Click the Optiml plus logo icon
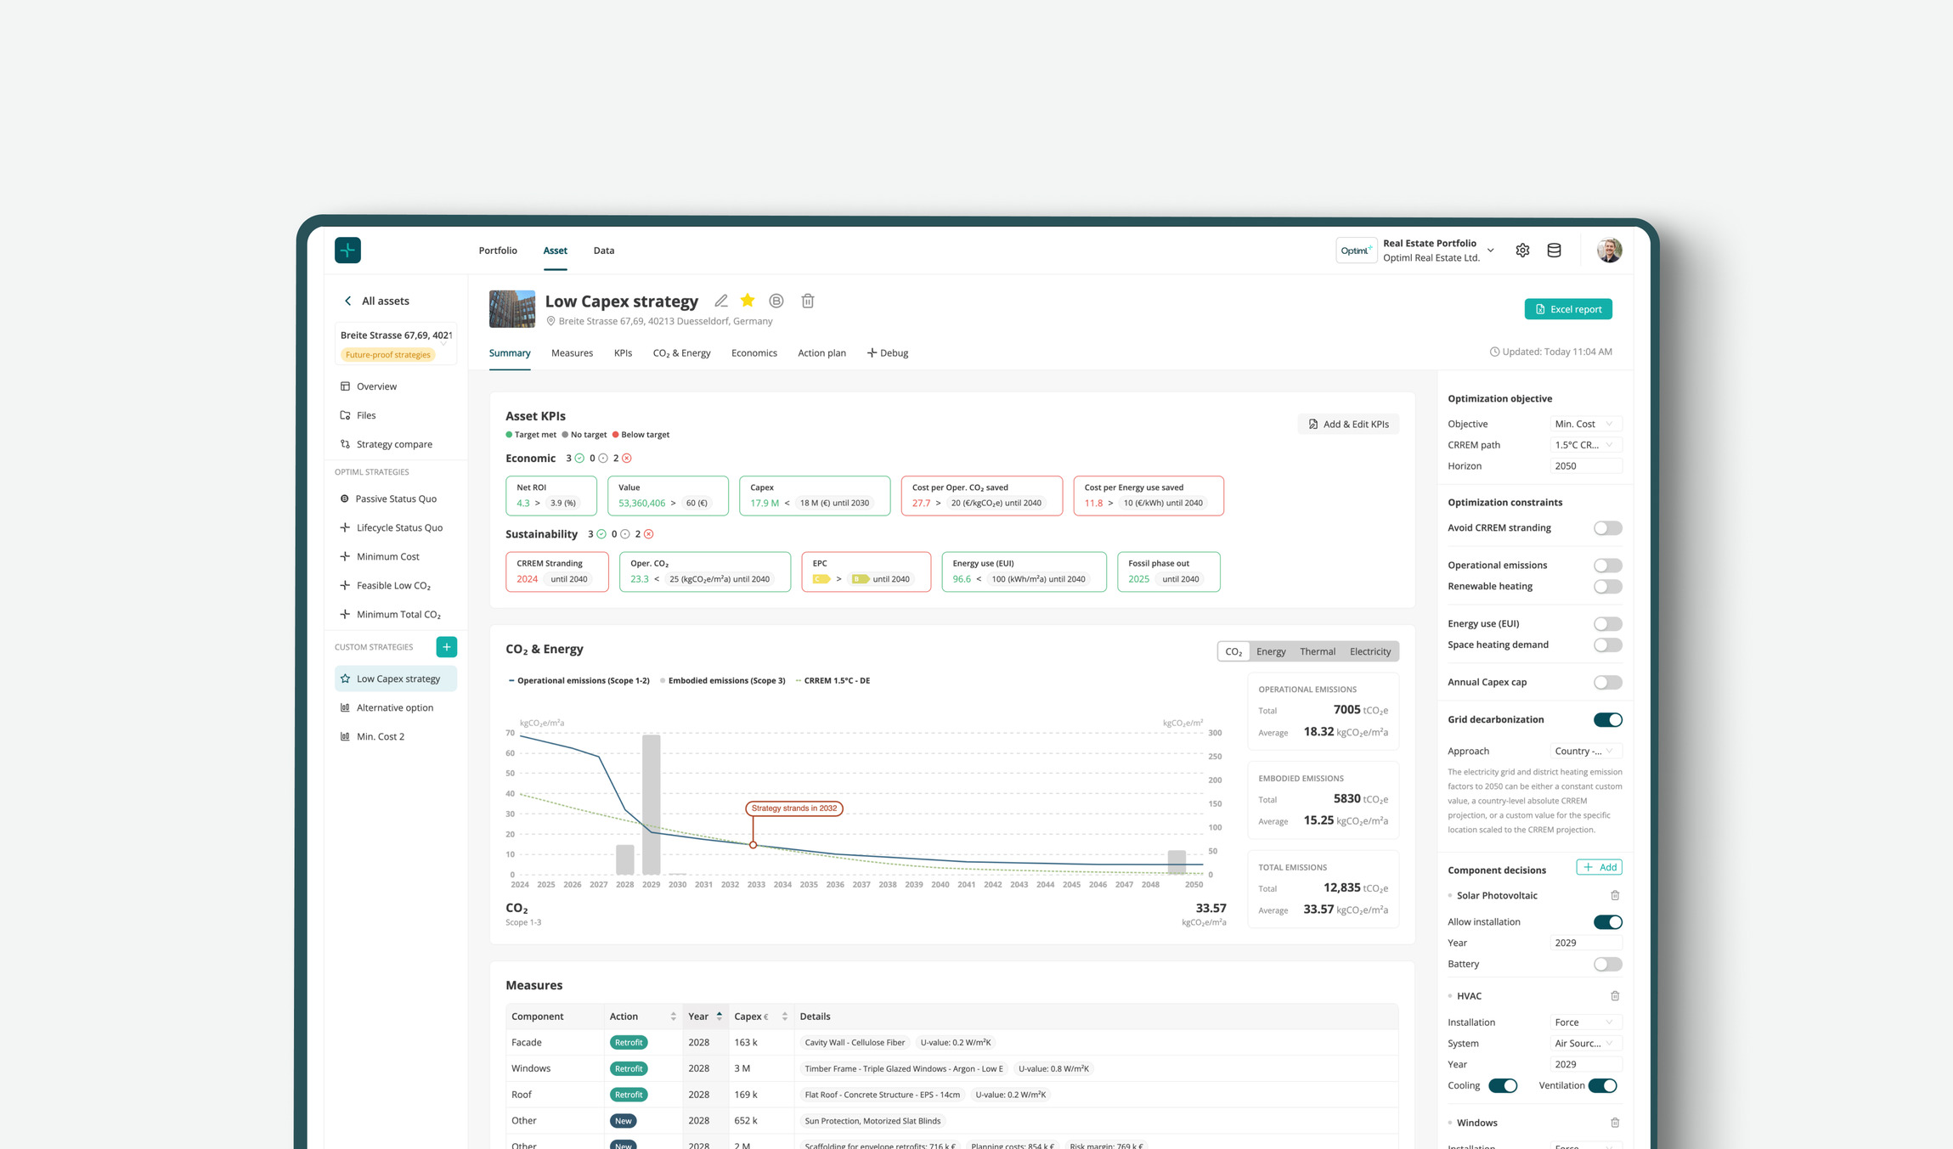The height and width of the screenshot is (1149, 1953). (x=347, y=250)
